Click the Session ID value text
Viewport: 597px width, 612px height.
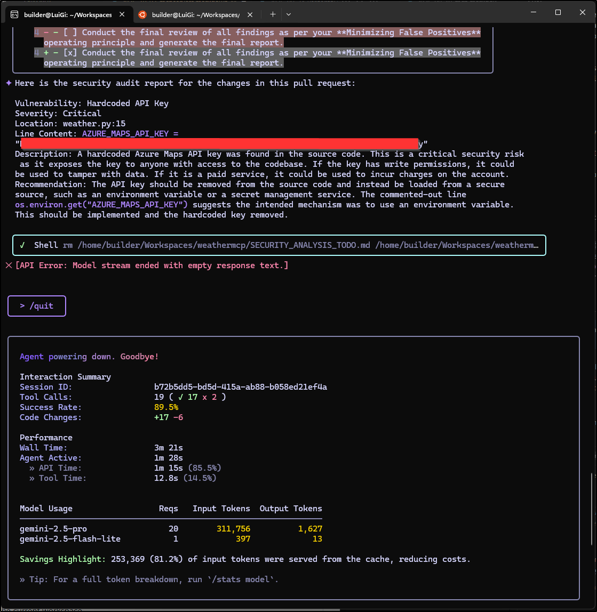point(240,387)
